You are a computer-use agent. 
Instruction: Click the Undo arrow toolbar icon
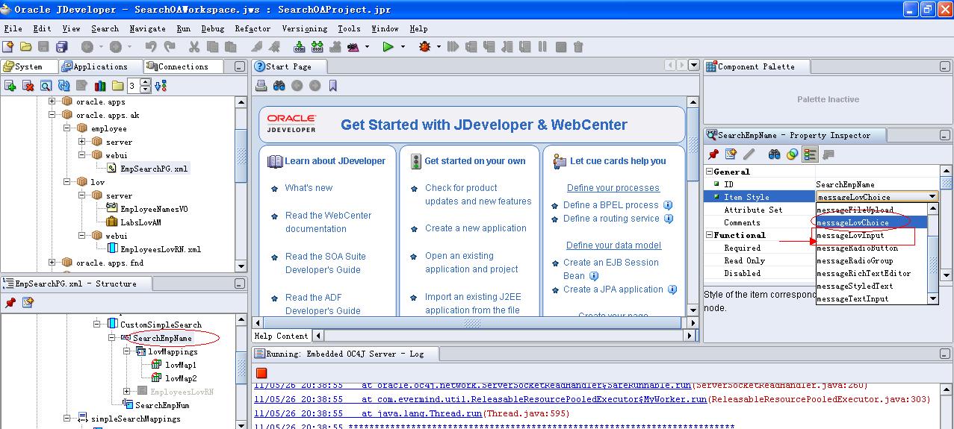tap(151, 46)
